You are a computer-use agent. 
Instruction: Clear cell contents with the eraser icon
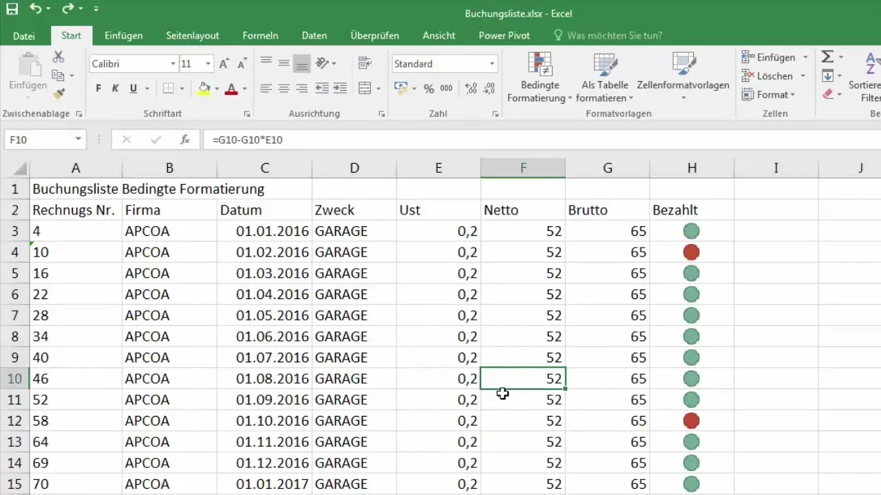[828, 94]
